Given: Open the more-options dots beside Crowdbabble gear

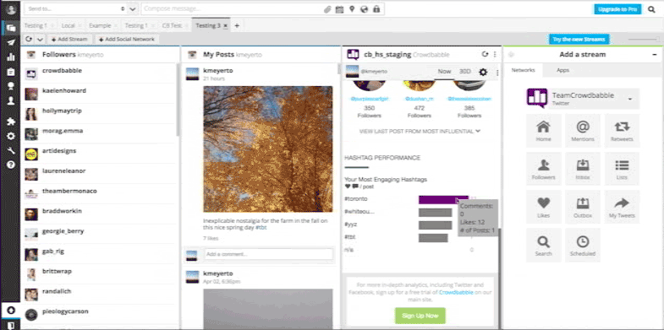Looking at the screenshot, I should 497,73.
